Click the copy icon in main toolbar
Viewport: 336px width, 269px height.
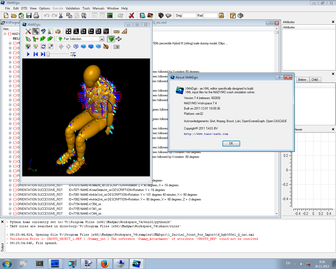tap(69, 15)
